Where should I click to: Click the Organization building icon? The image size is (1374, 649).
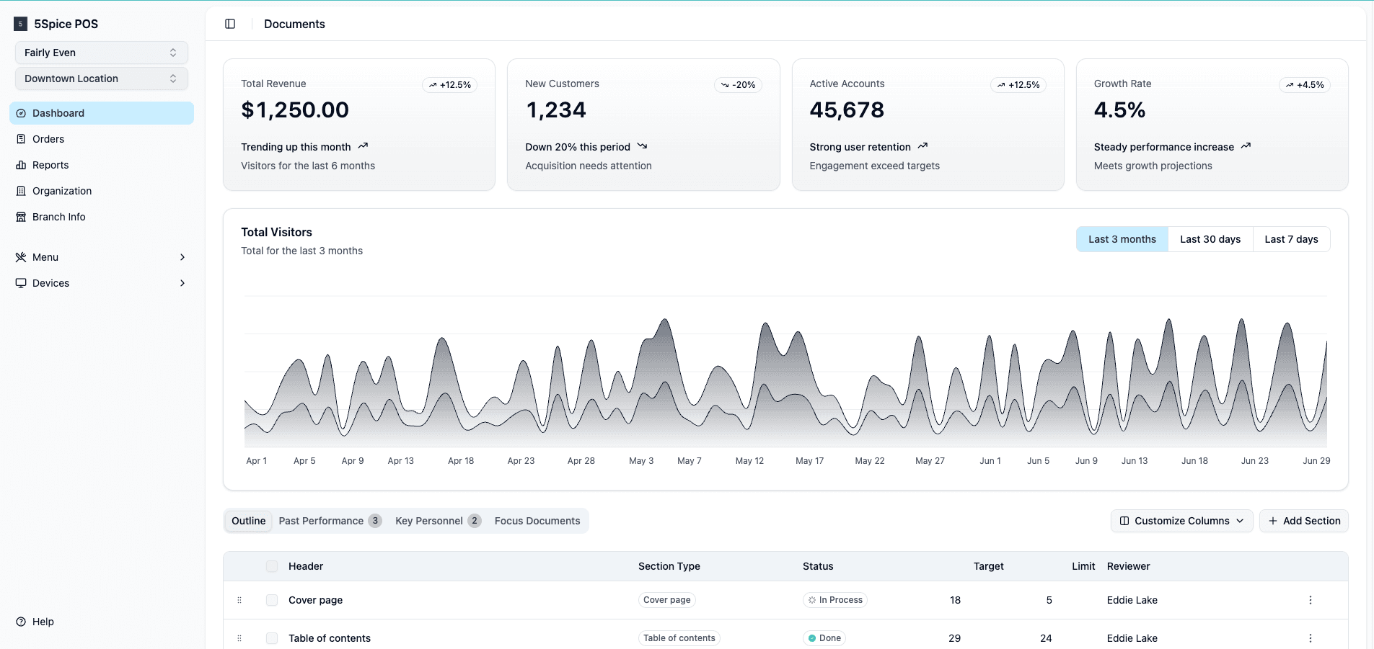point(21,191)
